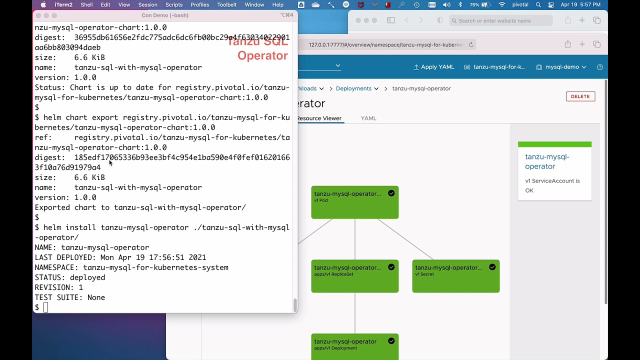The width and height of the screenshot is (640, 360).
Task: Show tab overview in the front Safari window
Action: pos(596,44)
